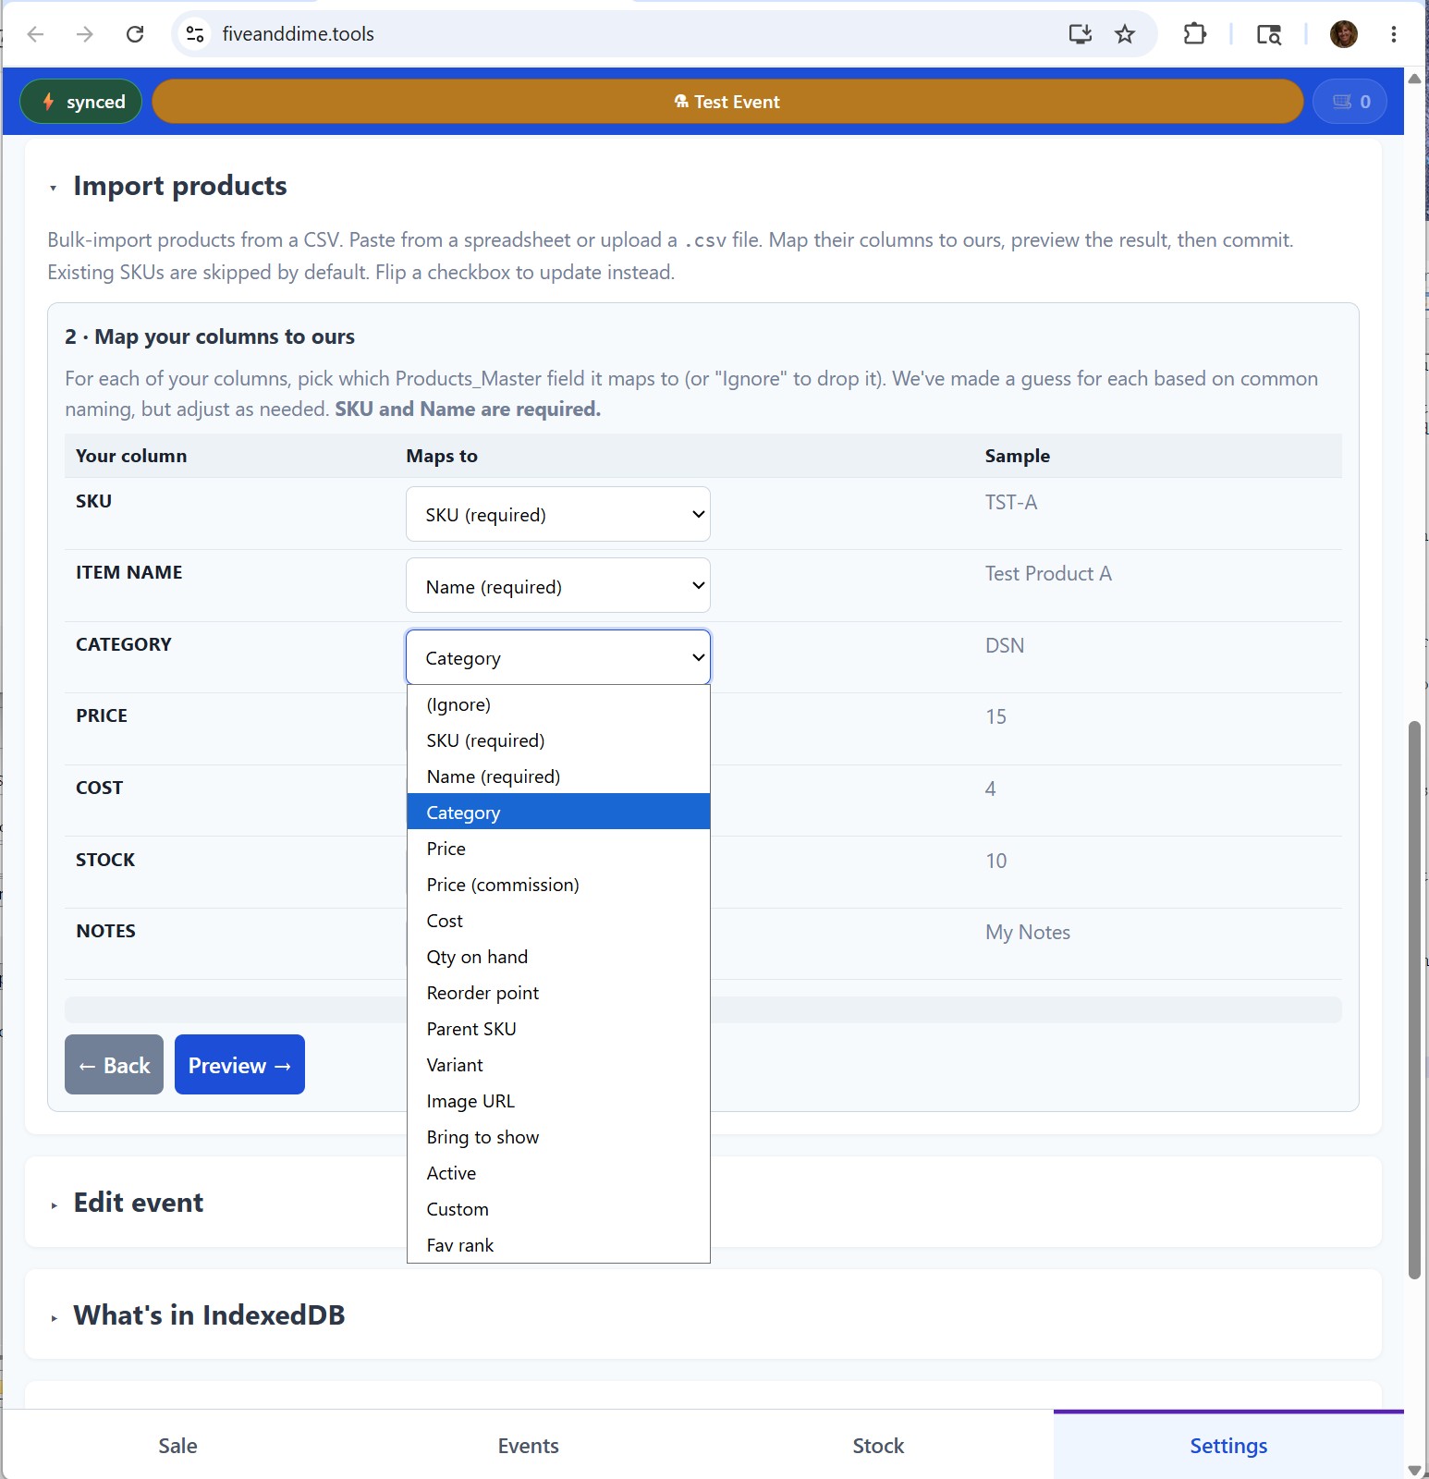Click the Preview button
Viewport: 1429px width, 1479px height.
[239, 1065]
